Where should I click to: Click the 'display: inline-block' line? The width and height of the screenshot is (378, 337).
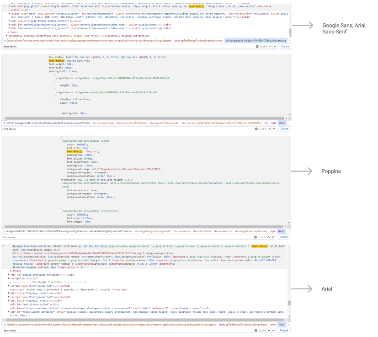[76, 99]
